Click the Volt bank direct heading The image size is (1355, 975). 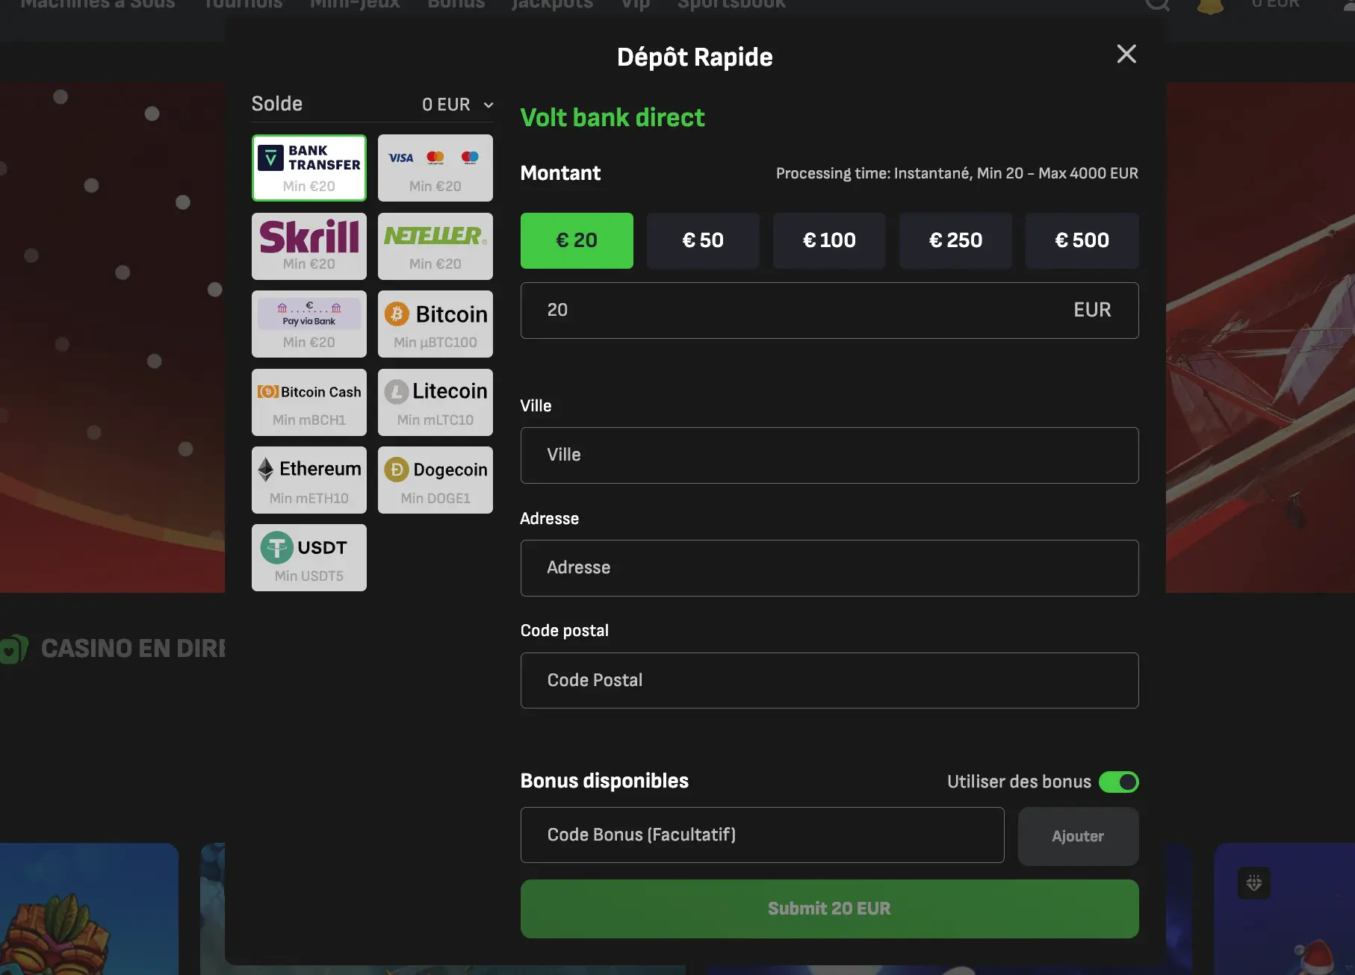point(613,117)
